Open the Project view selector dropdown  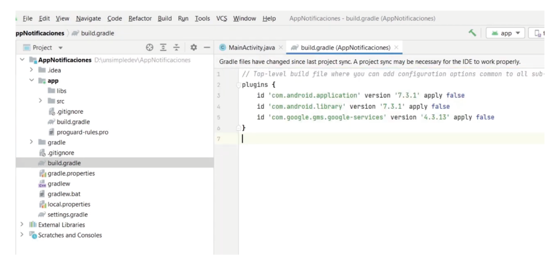click(x=60, y=48)
